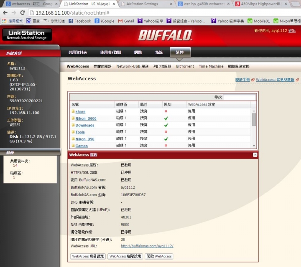Click the 尋找 search input field

(240, 97)
